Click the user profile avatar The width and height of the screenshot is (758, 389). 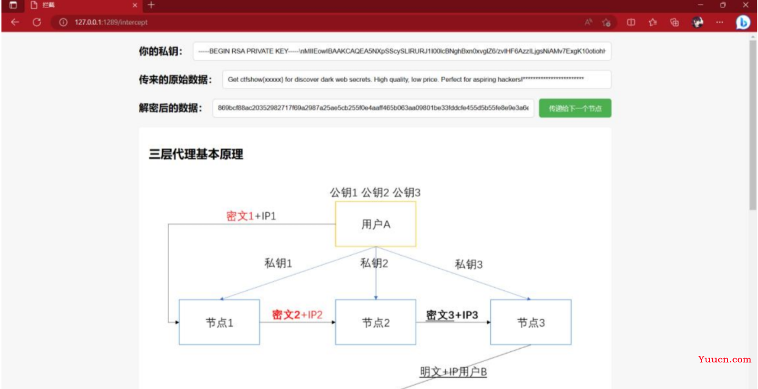coord(698,22)
